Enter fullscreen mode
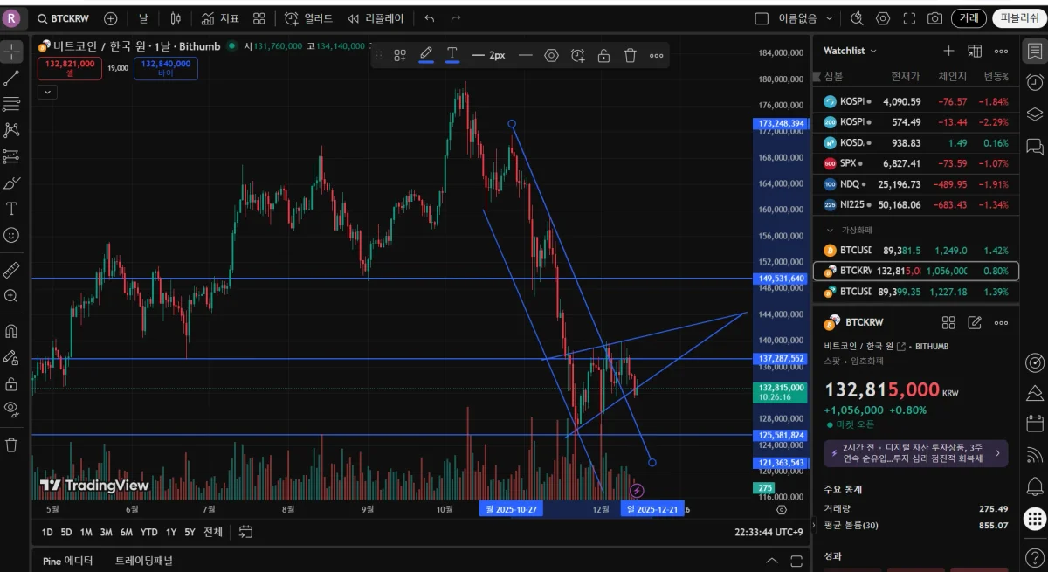Image resolution: width=1048 pixels, height=572 pixels. pyautogui.click(x=909, y=18)
